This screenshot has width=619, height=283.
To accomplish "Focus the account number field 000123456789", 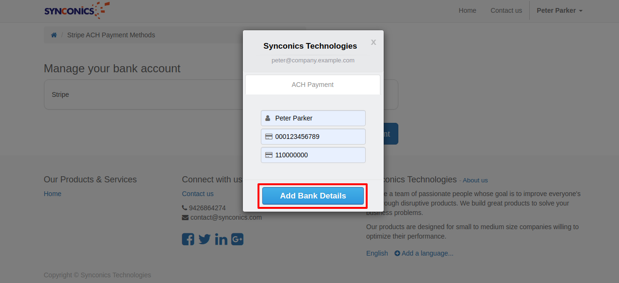I will click(318, 137).
